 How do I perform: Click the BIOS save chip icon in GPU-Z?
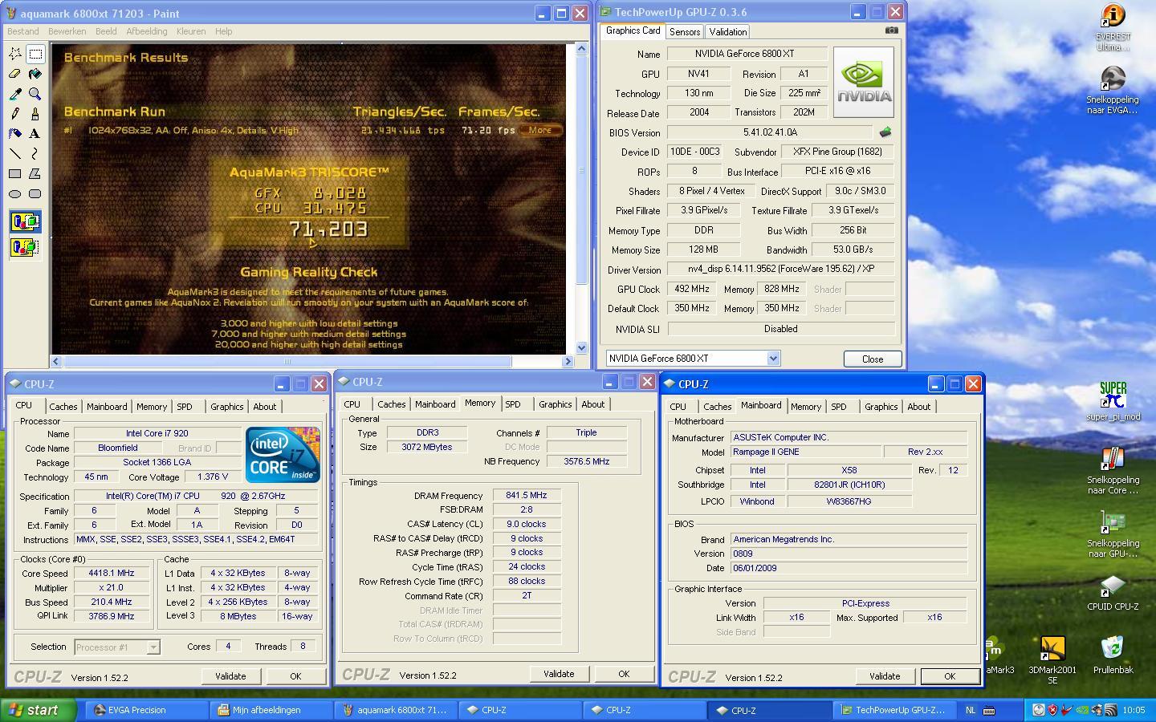885,132
